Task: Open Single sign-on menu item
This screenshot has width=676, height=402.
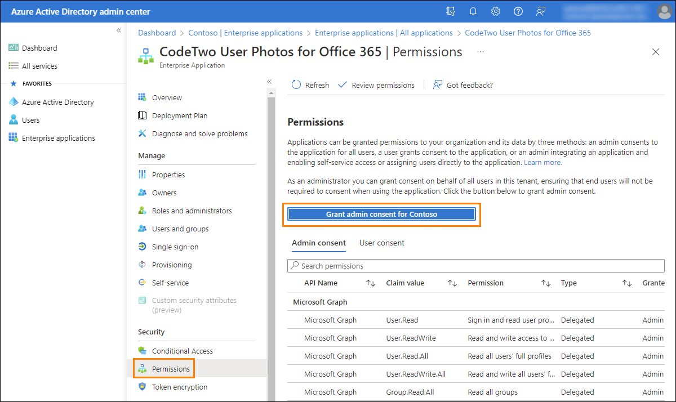Action: click(x=175, y=247)
